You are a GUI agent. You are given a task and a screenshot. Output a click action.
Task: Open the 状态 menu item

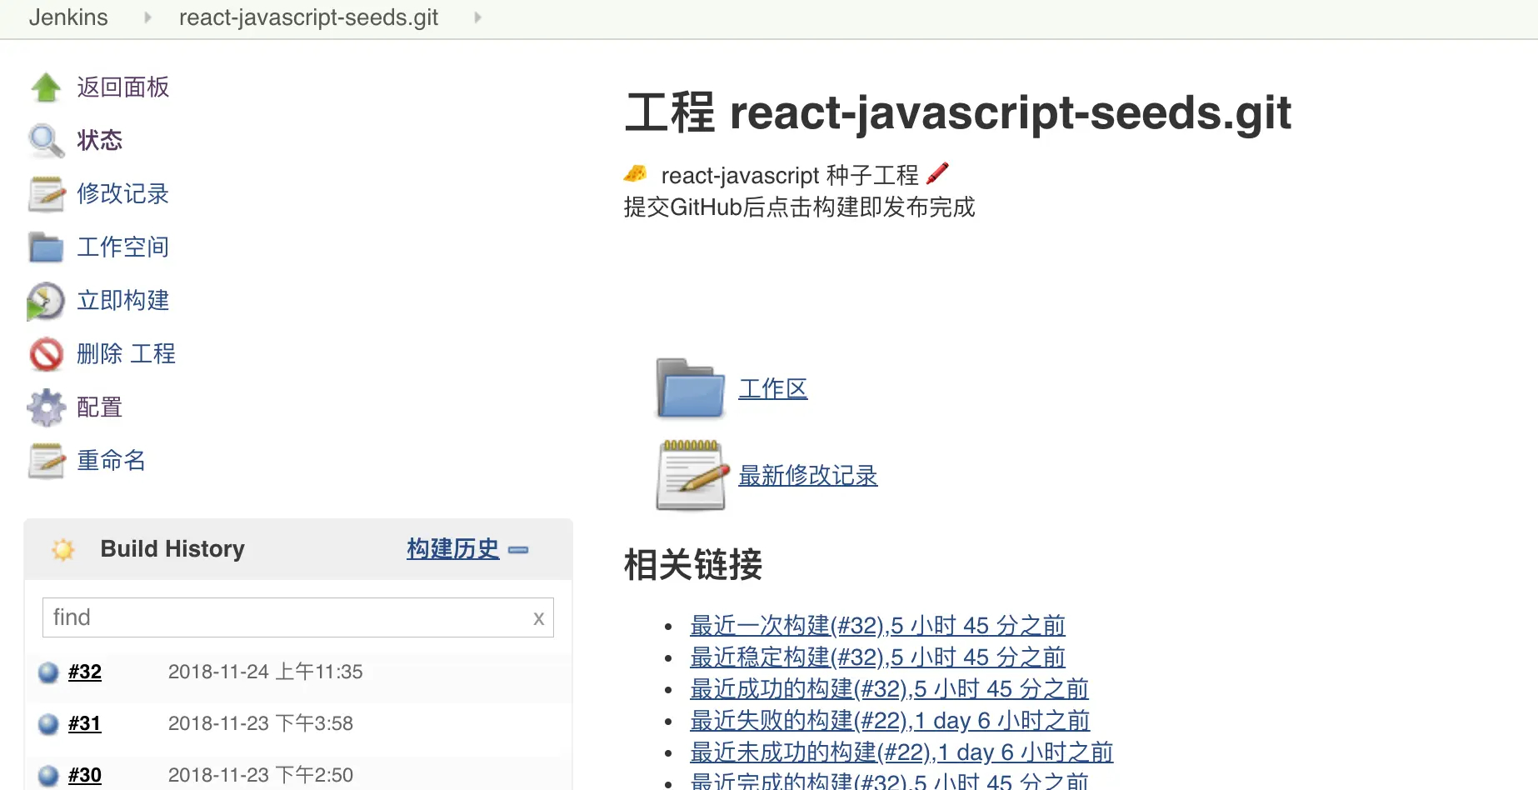(100, 141)
